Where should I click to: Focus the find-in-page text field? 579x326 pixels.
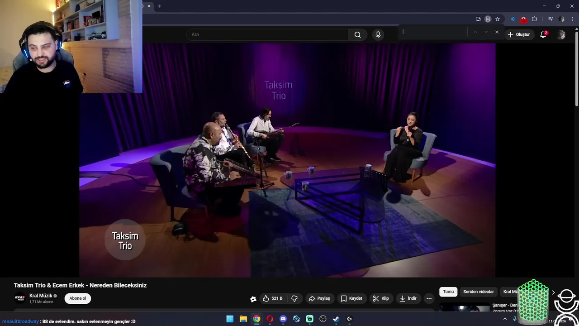point(433,32)
